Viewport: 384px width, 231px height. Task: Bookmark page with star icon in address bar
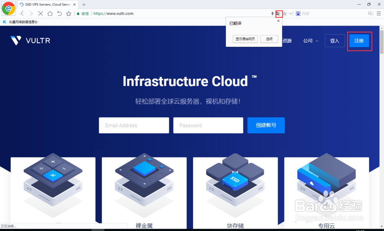point(285,14)
